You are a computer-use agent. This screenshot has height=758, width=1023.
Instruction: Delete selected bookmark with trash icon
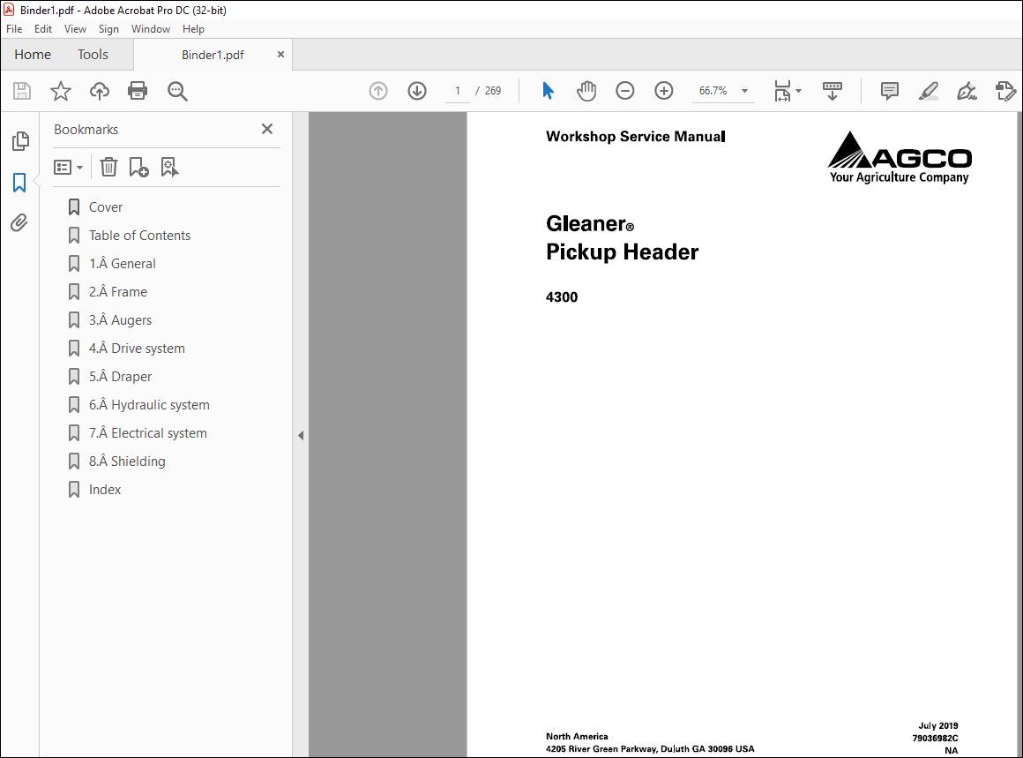(x=108, y=167)
